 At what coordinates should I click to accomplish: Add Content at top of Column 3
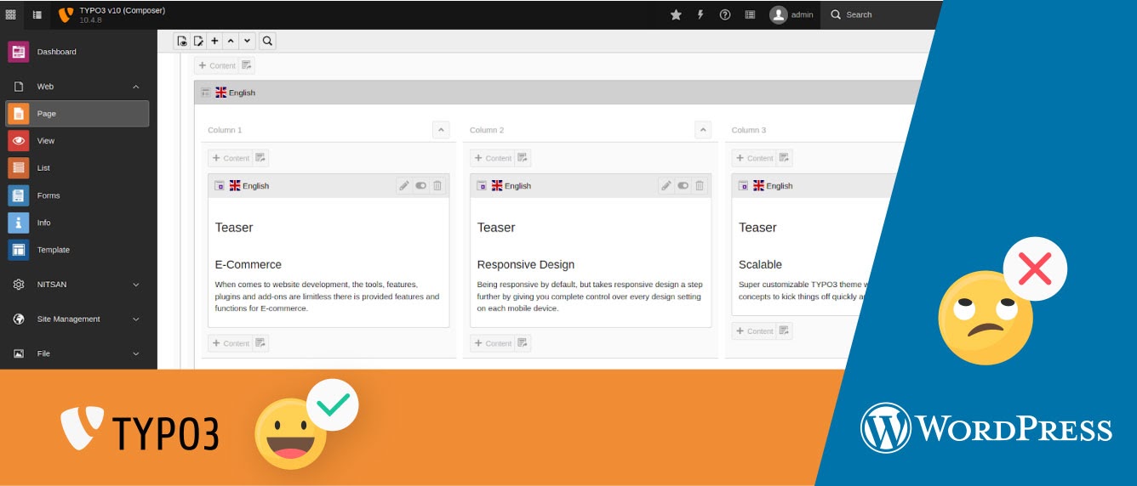tap(755, 158)
